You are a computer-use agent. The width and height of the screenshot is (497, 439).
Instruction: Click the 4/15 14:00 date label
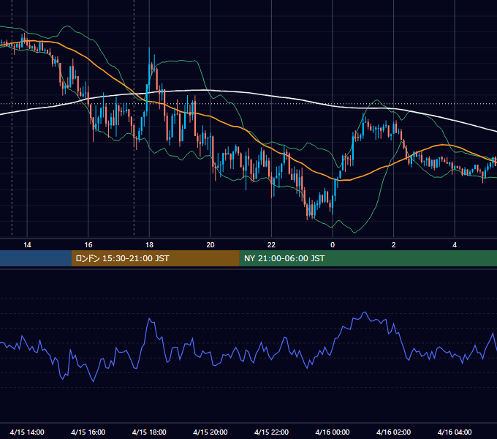(27, 432)
